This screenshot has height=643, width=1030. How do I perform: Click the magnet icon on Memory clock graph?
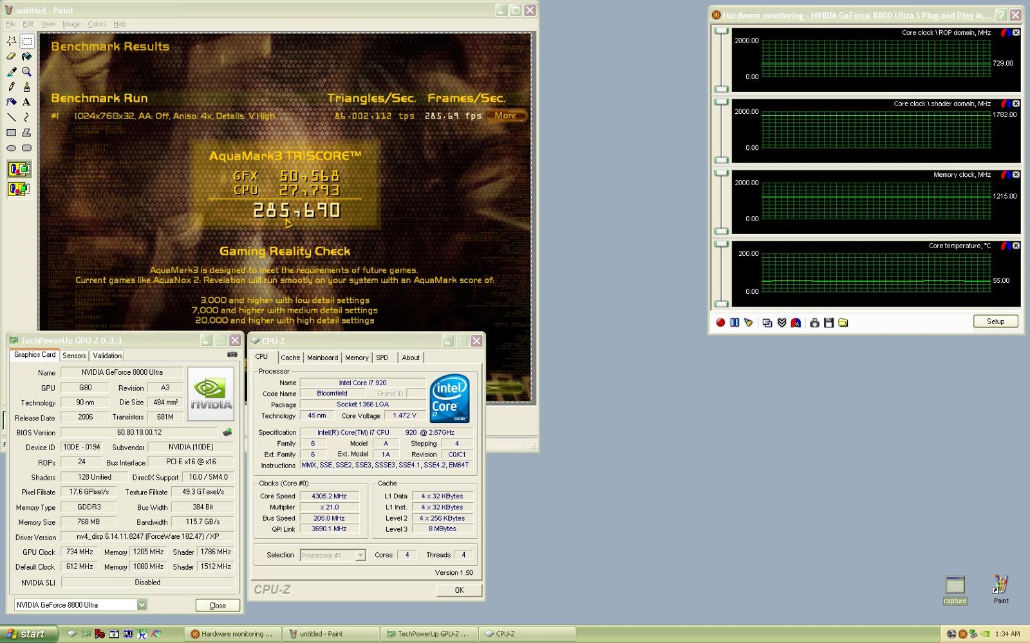1006,175
